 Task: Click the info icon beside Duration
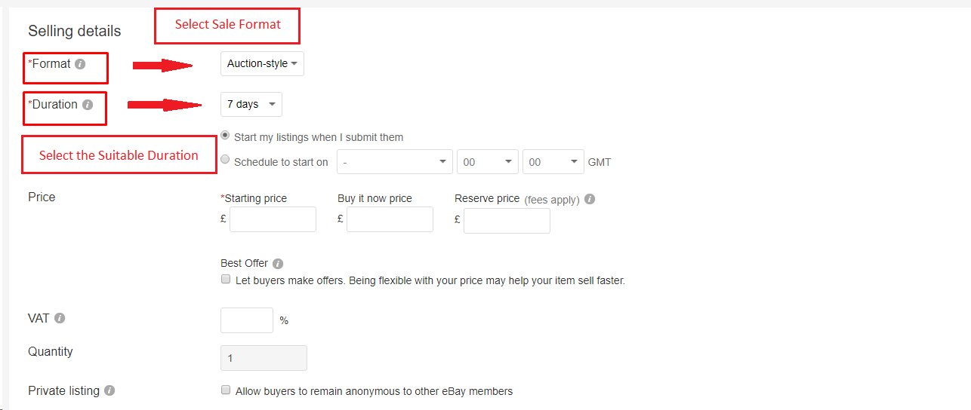coord(88,105)
